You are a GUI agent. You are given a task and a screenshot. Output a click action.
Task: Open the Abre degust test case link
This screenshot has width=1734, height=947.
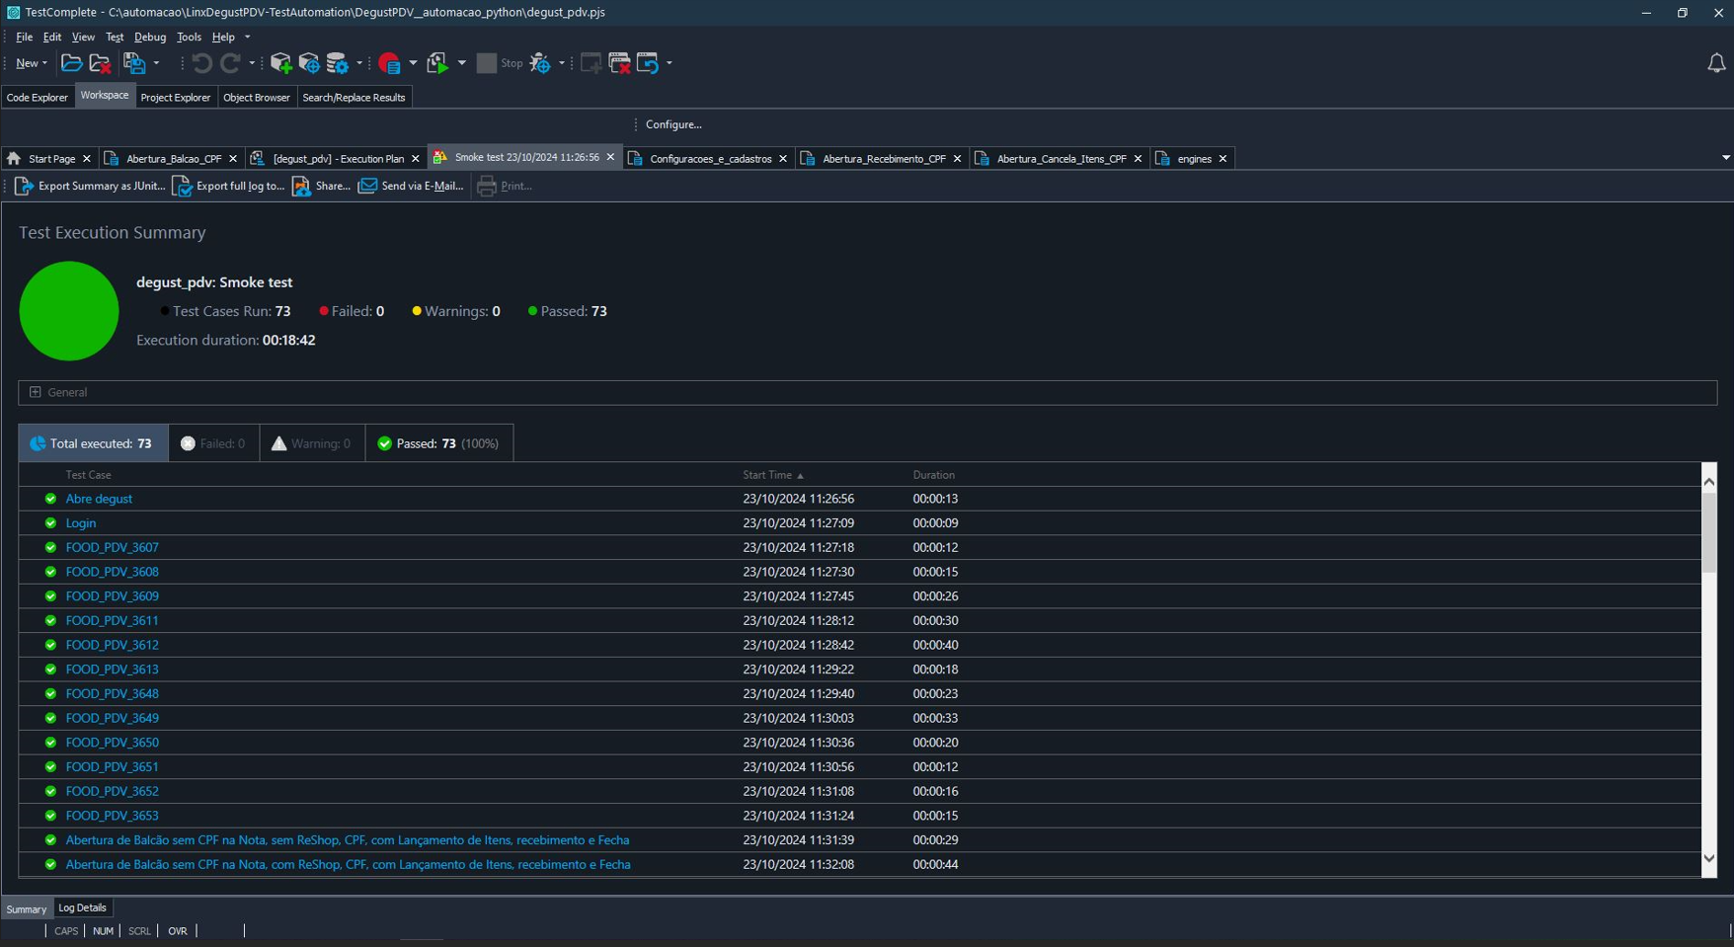[x=99, y=499]
